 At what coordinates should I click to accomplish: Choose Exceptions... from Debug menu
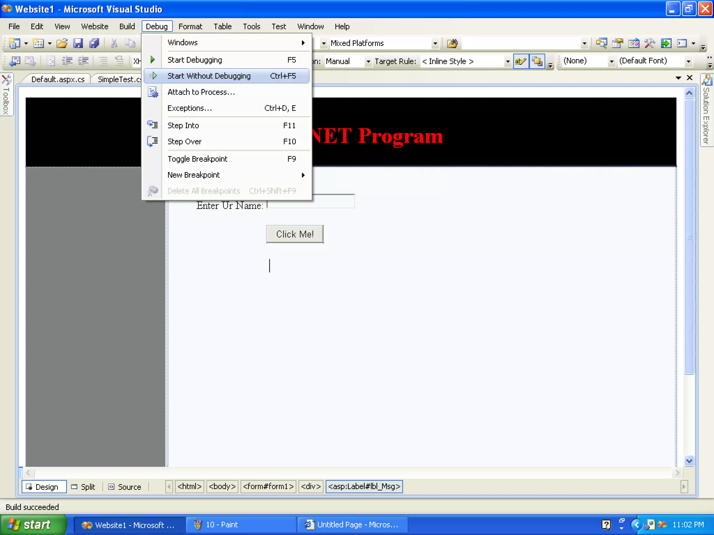tap(227, 108)
